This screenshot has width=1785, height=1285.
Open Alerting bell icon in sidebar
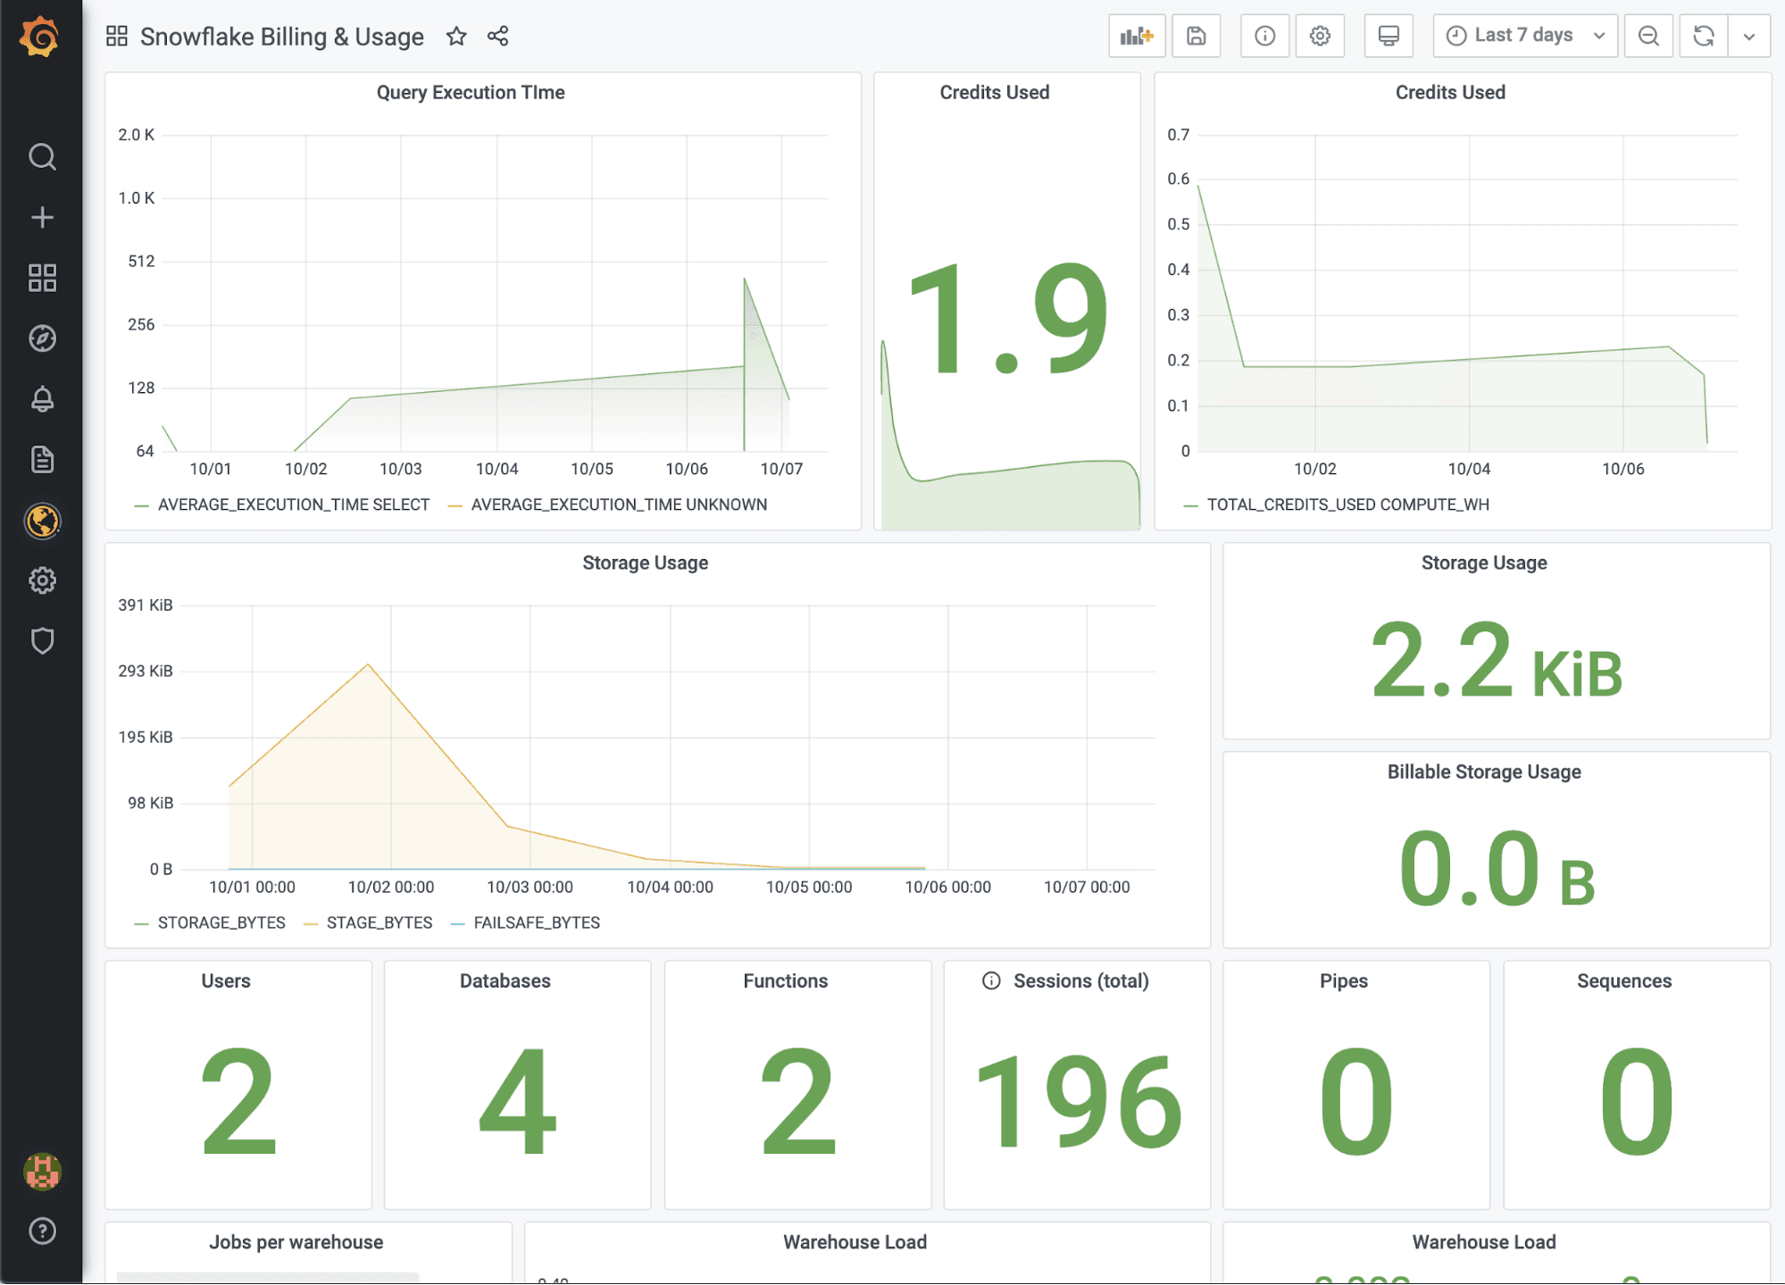click(42, 399)
